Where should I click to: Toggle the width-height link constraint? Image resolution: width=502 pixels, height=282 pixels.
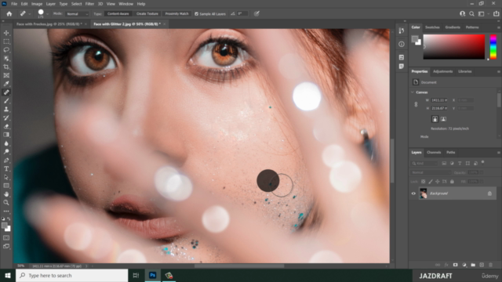(x=416, y=104)
